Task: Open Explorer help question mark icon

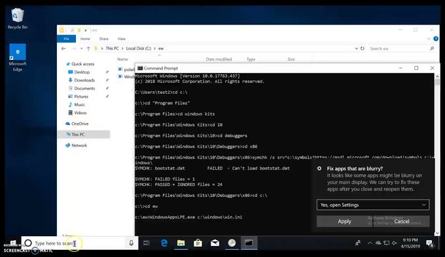Action: click(436, 38)
